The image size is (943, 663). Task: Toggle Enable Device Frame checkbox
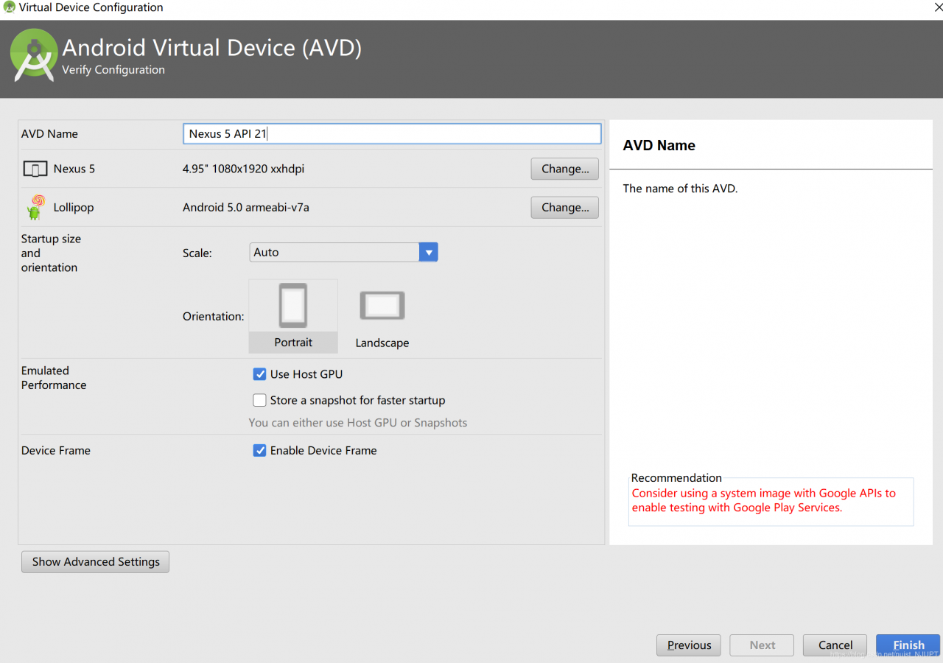coord(259,451)
